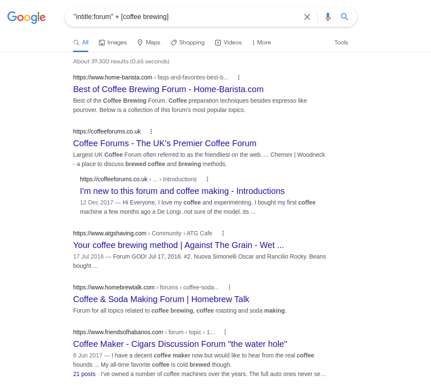The width and height of the screenshot is (431, 387).
Task: Click the 21 posts link
Action: pos(84,374)
